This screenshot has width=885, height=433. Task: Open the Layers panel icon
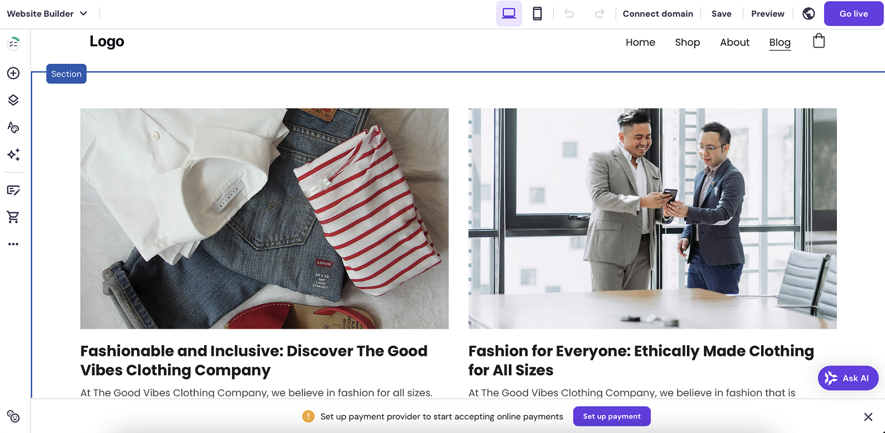tap(13, 100)
